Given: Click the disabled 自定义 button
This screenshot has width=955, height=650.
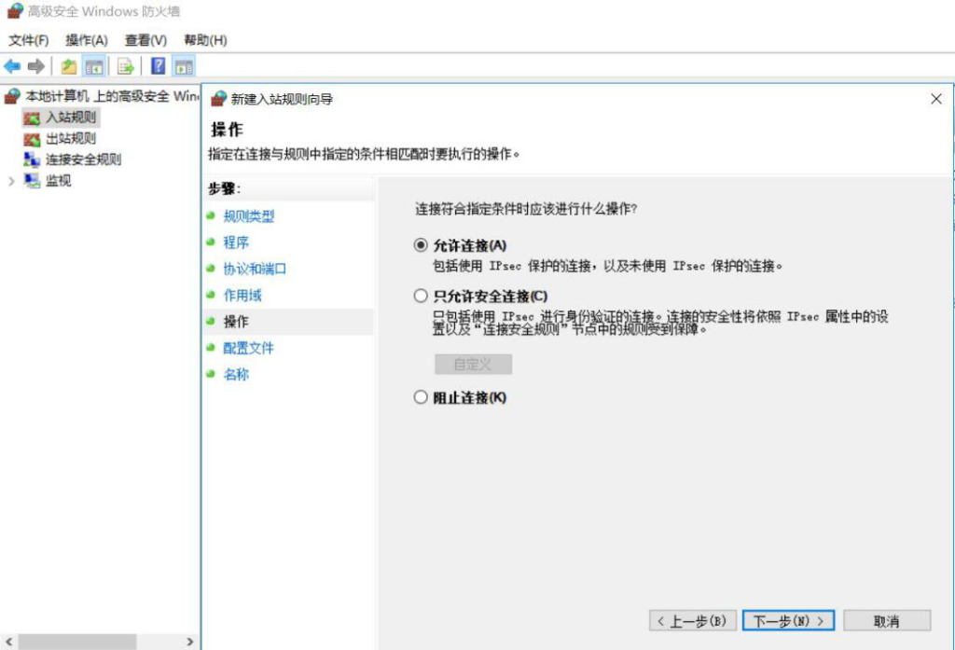Looking at the screenshot, I should (473, 365).
